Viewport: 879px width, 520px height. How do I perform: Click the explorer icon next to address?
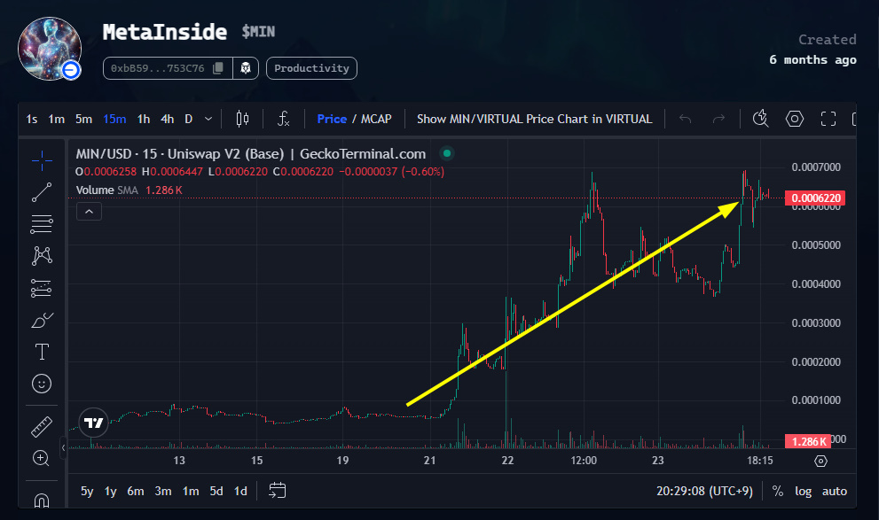pos(246,68)
